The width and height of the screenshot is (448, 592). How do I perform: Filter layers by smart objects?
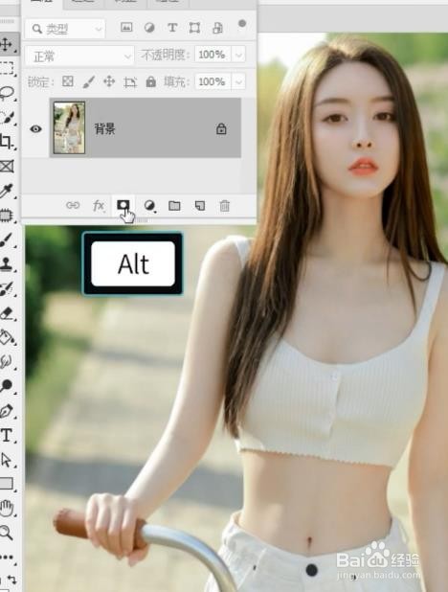tap(217, 28)
